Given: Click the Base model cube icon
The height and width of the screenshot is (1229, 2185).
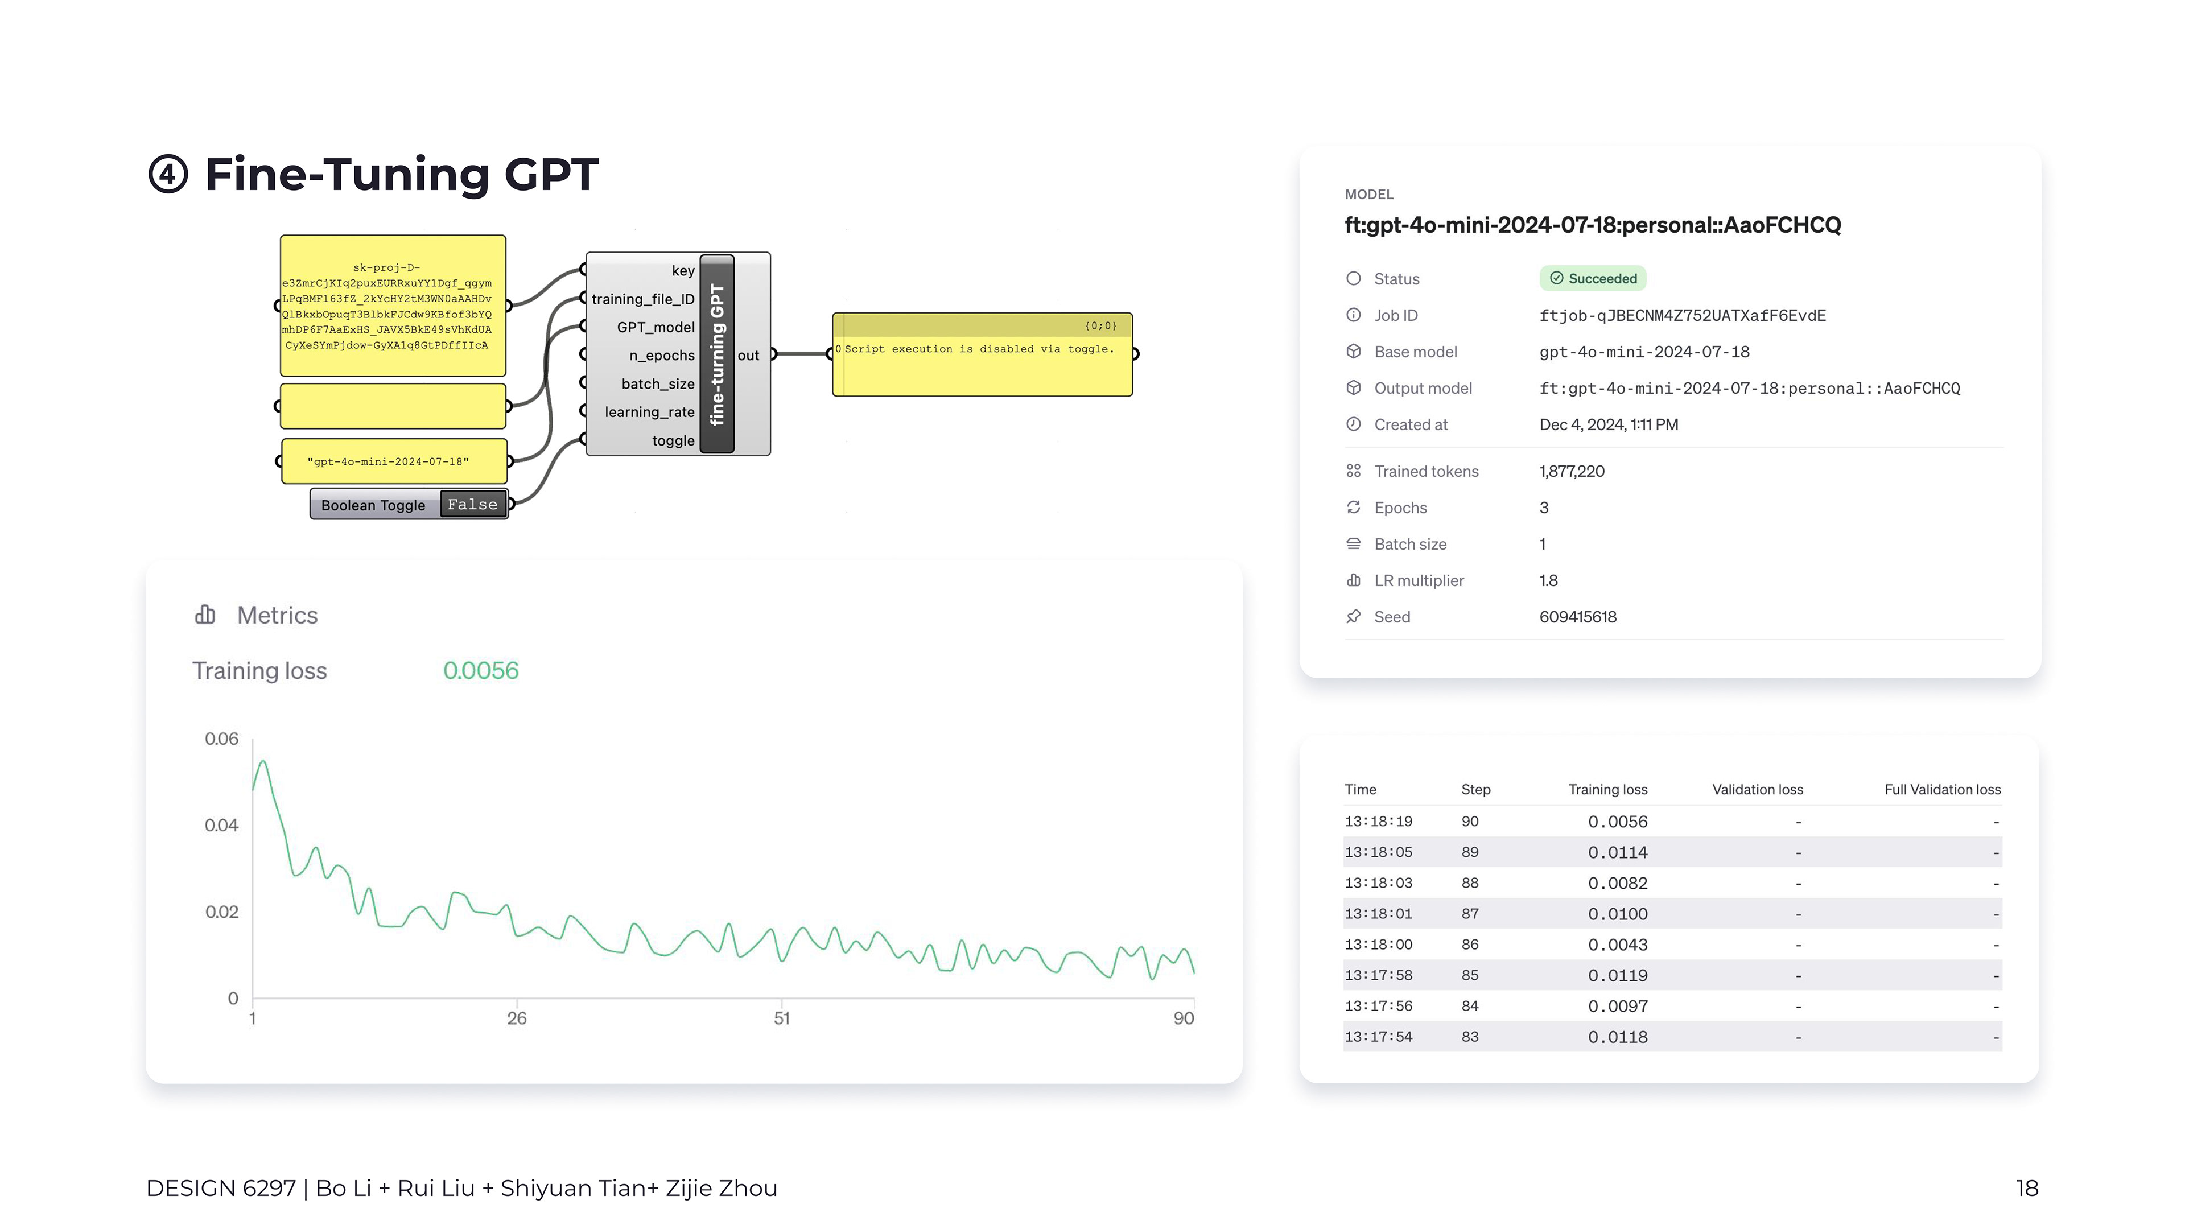Looking at the screenshot, I should (x=1353, y=351).
